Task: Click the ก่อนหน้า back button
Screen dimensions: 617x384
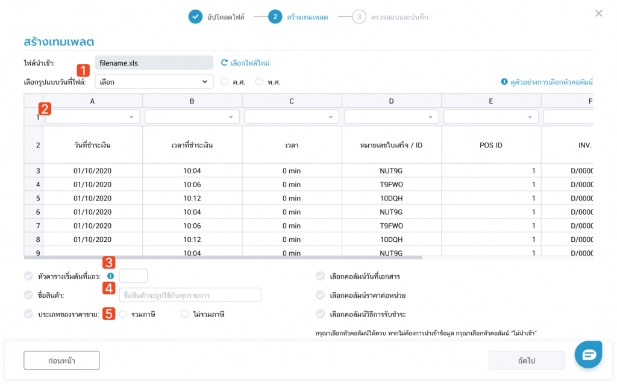Action: pyautogui.click(x=61, y=360)
